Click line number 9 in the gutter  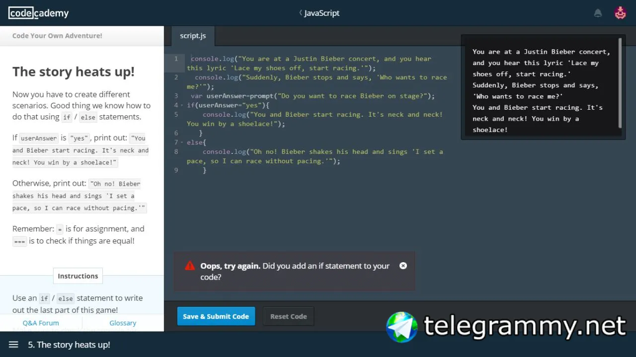[176, 170]
